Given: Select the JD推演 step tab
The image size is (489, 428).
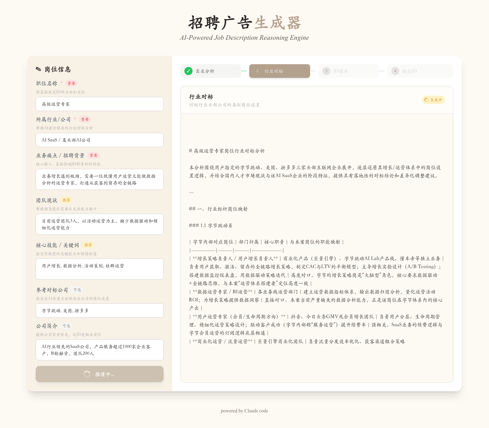Looking at the screenshot, I should [348, 71].
